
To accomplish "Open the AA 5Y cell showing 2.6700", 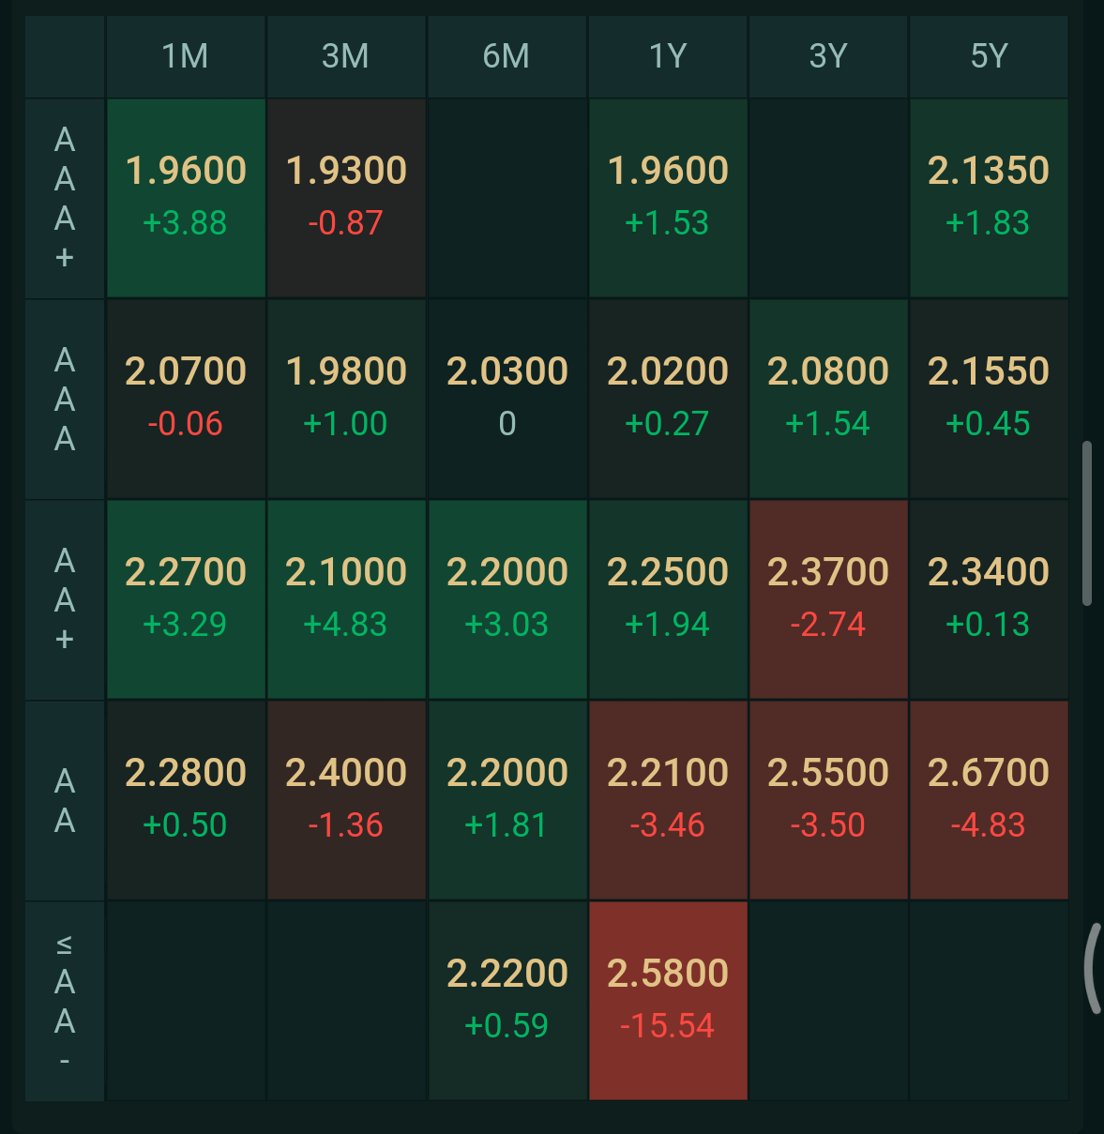I will (989, 800).
